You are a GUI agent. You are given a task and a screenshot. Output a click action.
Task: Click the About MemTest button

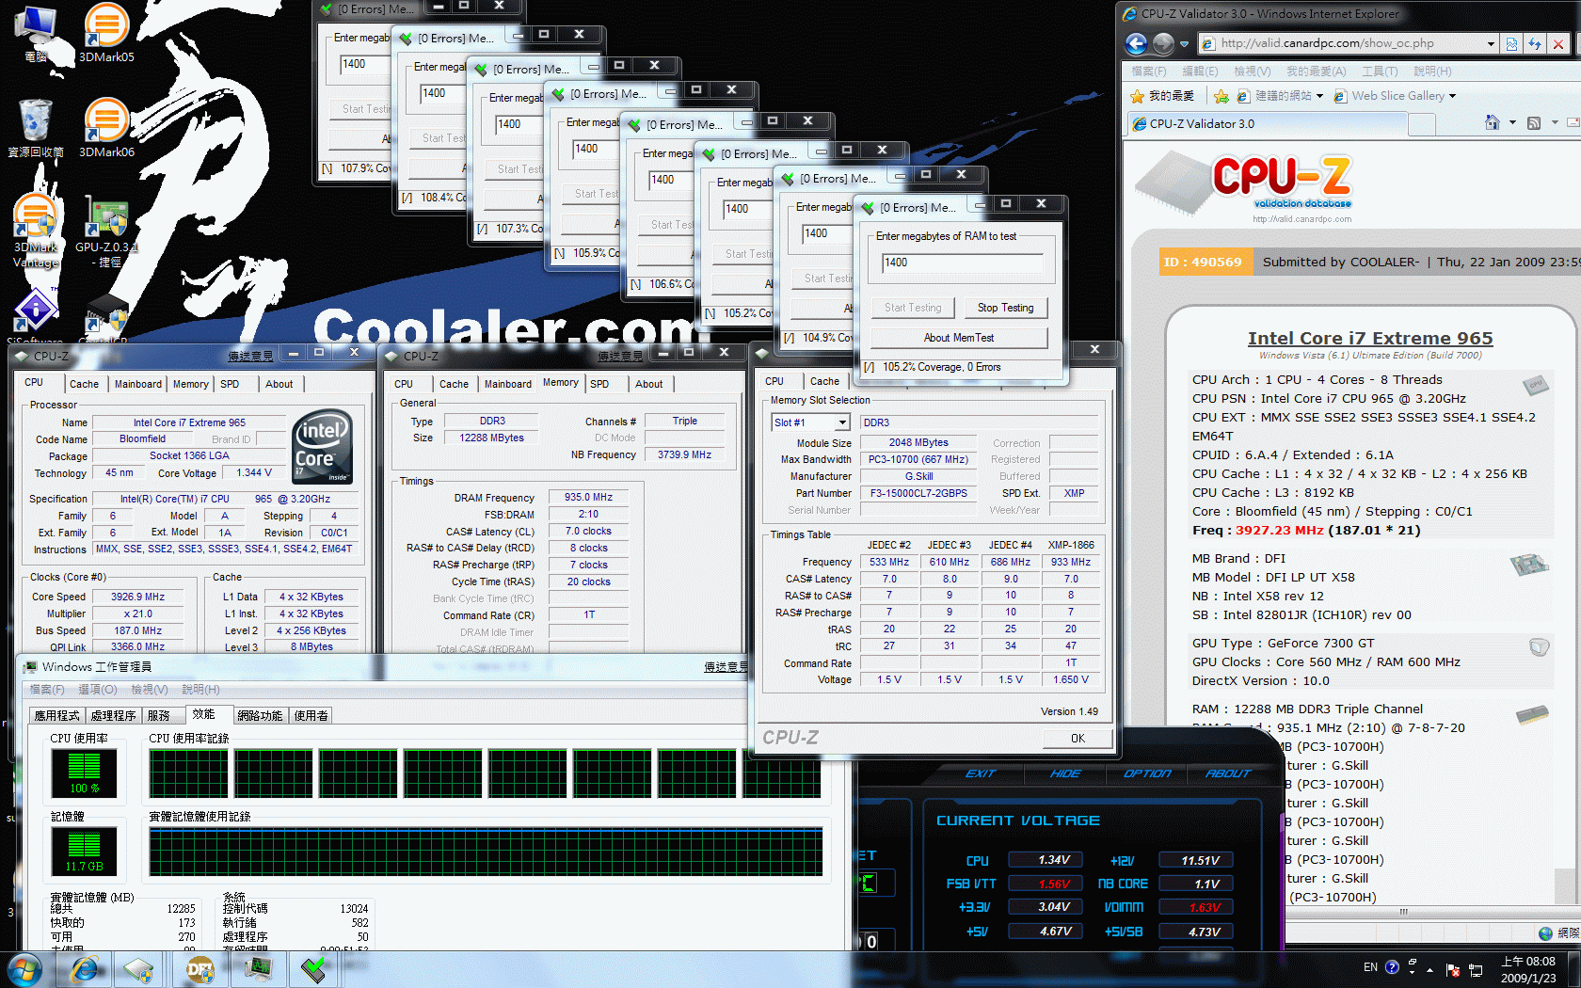958,338
